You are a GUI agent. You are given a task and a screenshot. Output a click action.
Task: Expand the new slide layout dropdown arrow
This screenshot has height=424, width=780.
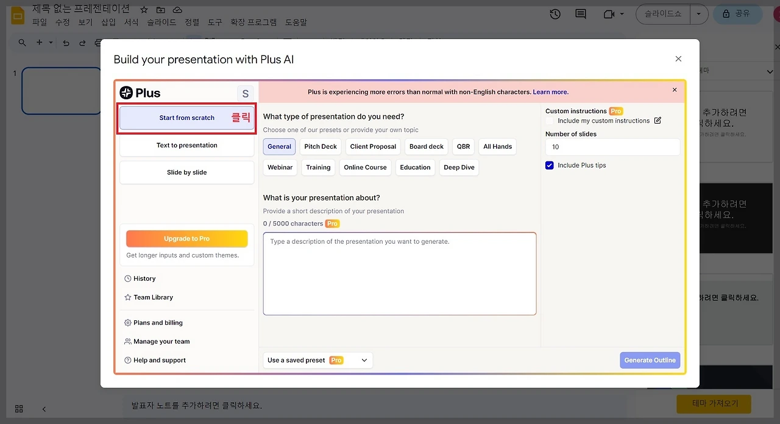(51, 43)
